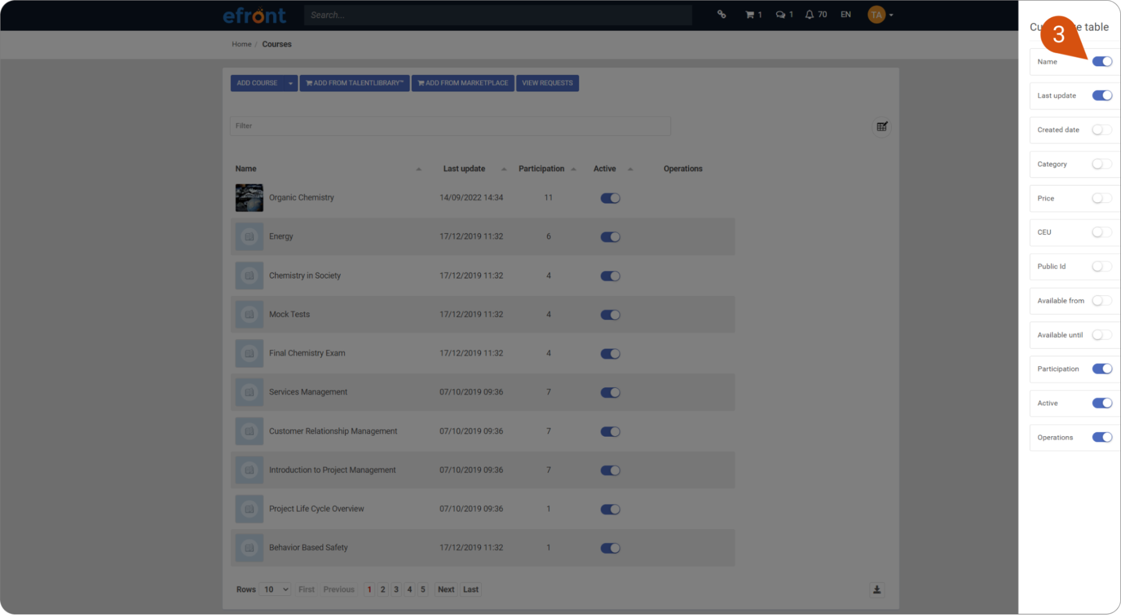The width and height of the screenshot is (1121, 615).
Task: Expand the Add Course dropdown arrow
Action: [x=290, y=83]
